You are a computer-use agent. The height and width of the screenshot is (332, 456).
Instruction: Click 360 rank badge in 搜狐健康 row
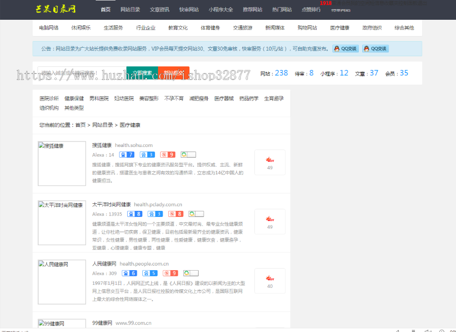click(x=188, y=155)
